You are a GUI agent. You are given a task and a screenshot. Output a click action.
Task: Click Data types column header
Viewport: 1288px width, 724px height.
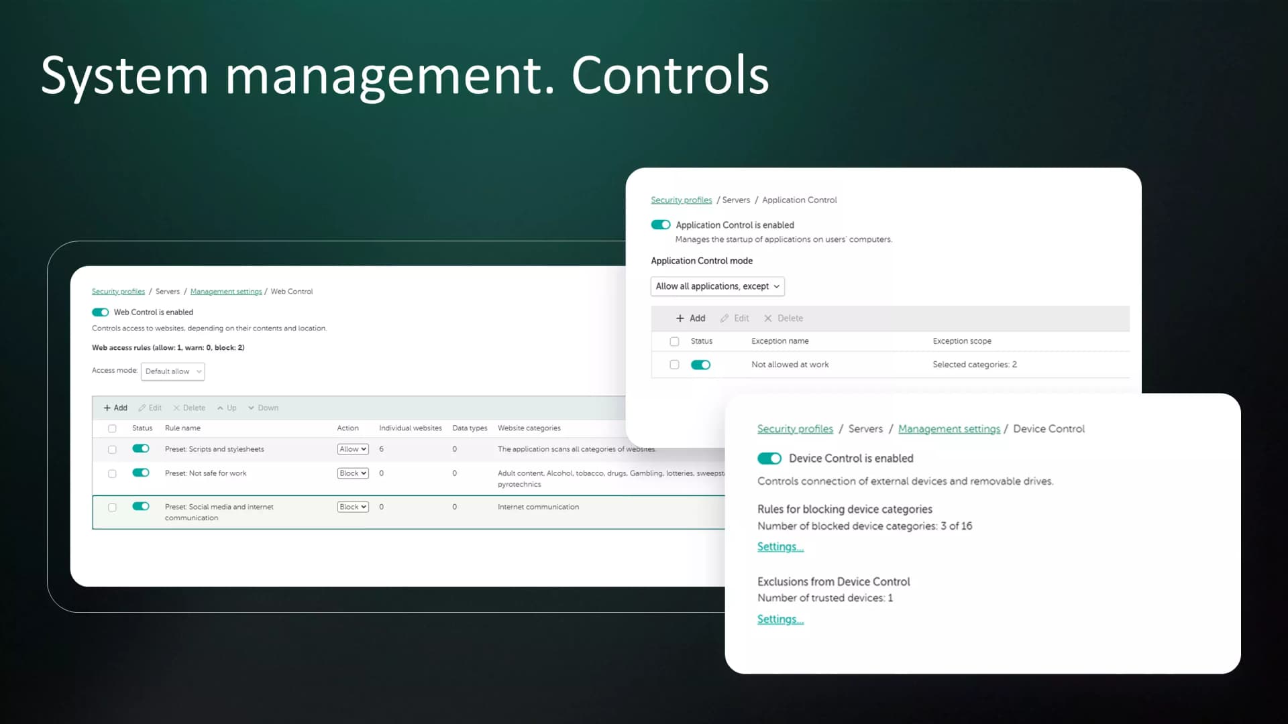click(x=470, y=428)
